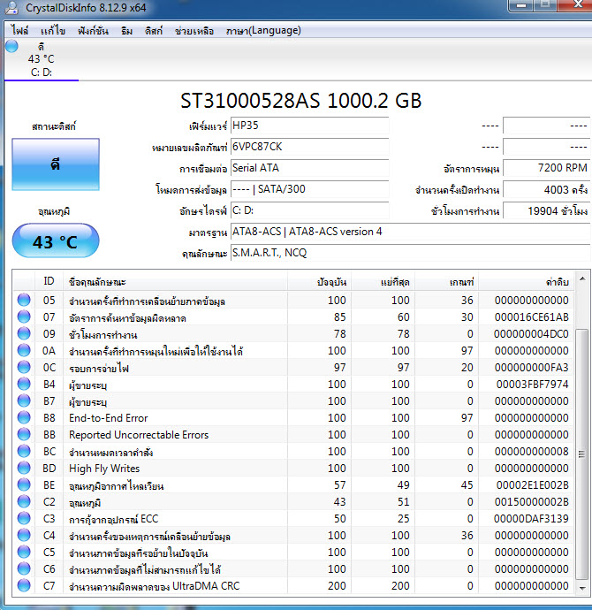Click the blue ดี health status button
Image resolution: width=592 pixels, height=610 pixels.
(x=55, y=164)
